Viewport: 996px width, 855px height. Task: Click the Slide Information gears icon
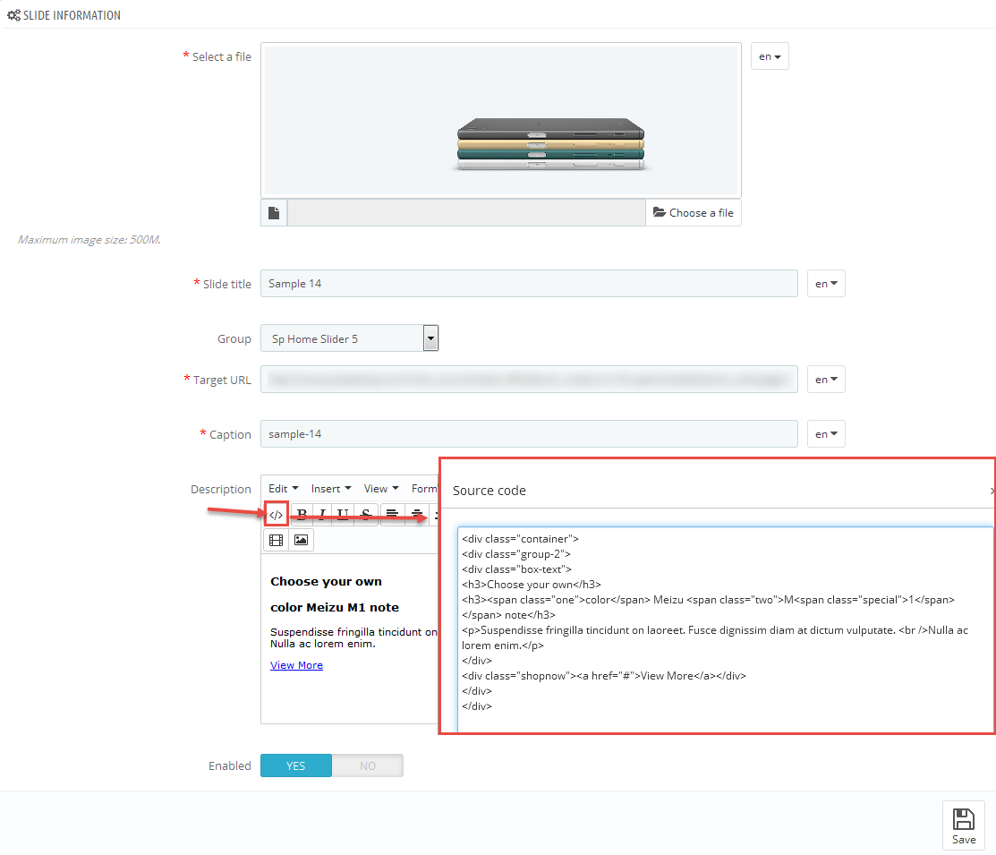point(13,15)
